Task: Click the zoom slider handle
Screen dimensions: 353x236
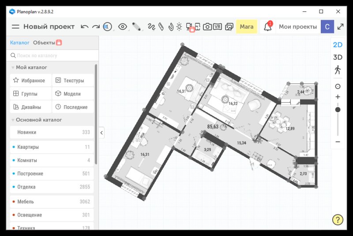Action: [338, 109]
